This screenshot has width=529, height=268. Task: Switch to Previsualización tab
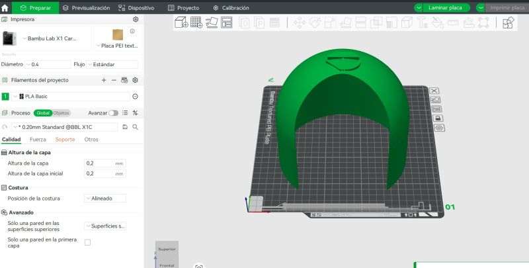tap(87, 8)
